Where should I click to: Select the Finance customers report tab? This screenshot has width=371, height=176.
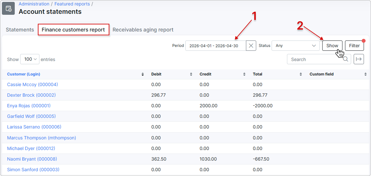(73, 30)
